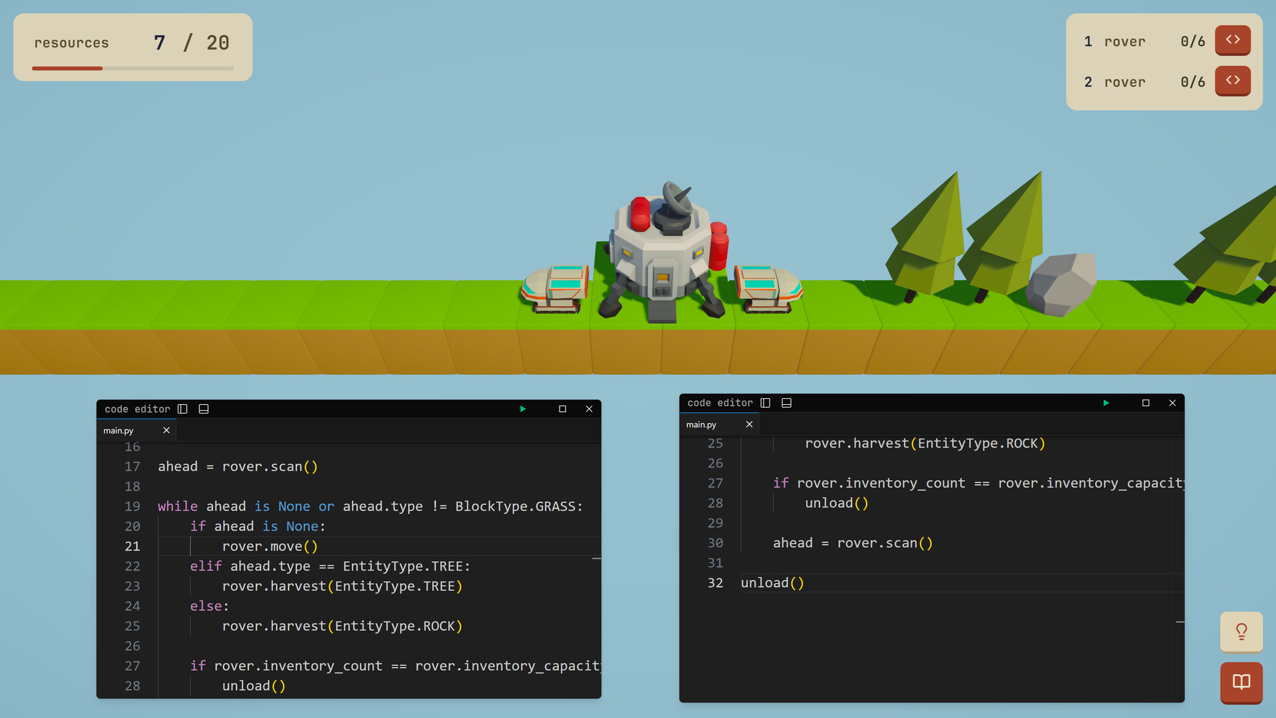Screen dimensions: 1276x718
Task: Click the left rover beside the base
Action: (x=556, y=289)
